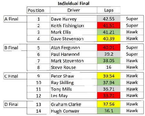Screen dimensions: 145x116
Task: Select the Laps column header
Action: point(109,10)
